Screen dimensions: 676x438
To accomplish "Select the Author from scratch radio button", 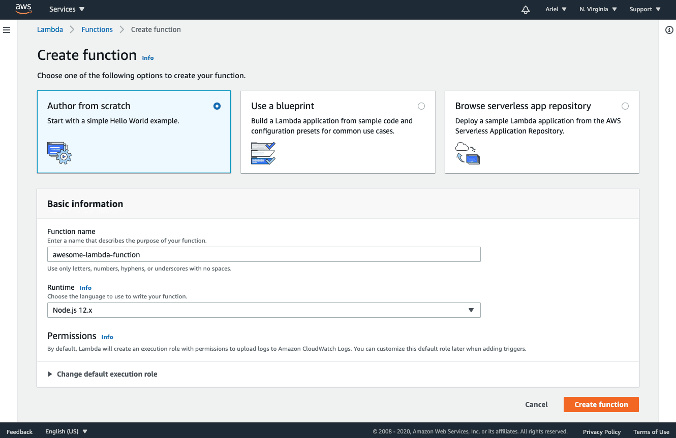I will (217, 106).
